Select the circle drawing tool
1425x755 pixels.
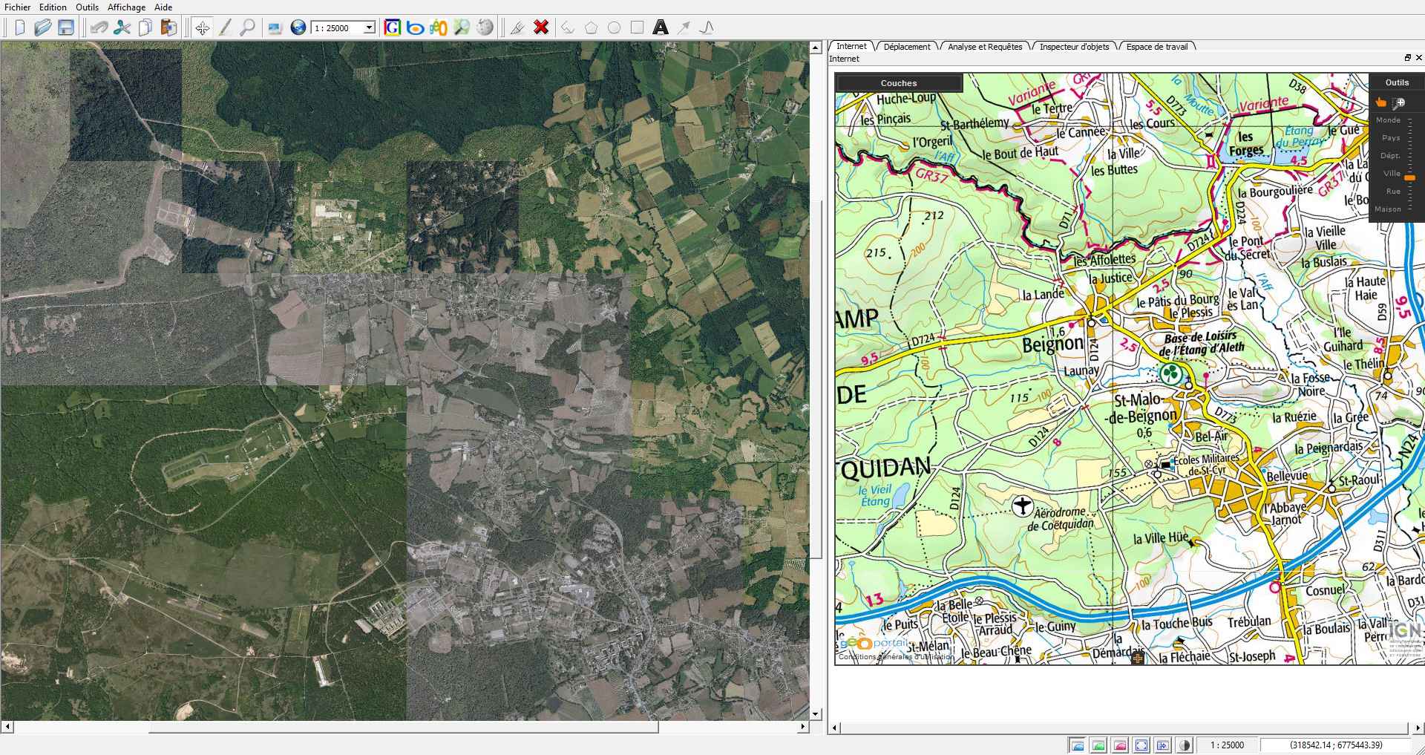pyautogui.click(x=614, y=28)
